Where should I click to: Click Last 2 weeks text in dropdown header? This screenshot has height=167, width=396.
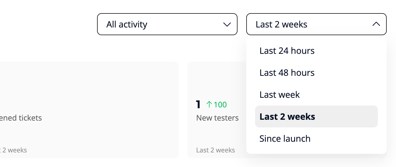(281, 24)
